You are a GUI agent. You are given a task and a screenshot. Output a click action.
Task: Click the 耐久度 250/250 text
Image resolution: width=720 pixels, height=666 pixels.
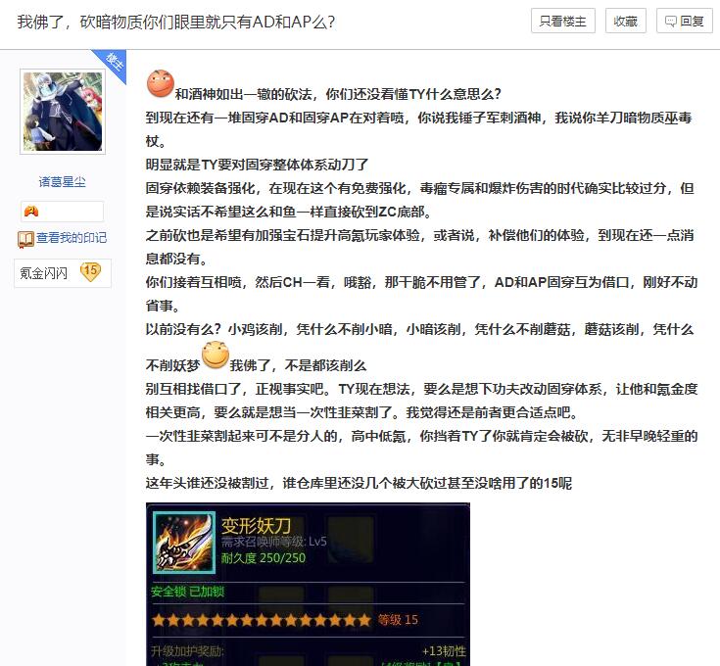pos(264,557)
